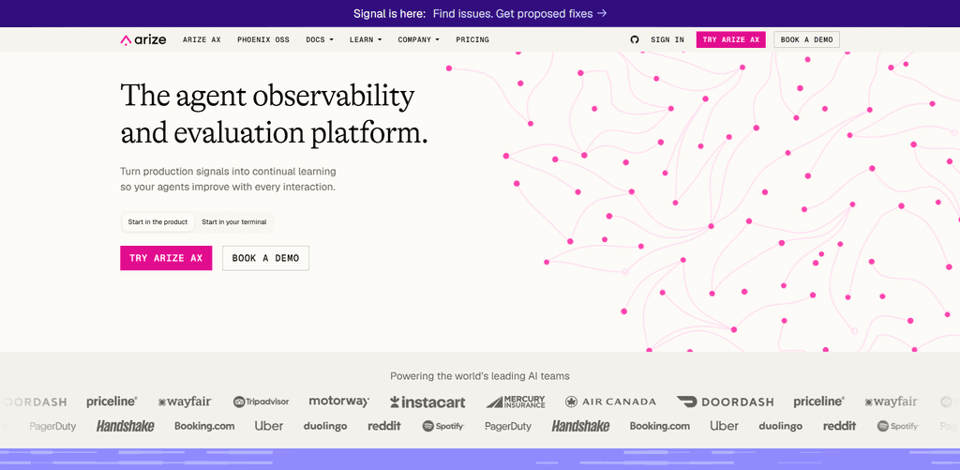Follow the announcement arrow after 'Get proposed fixes'
The image size is (960, 470).
(603, 13)
